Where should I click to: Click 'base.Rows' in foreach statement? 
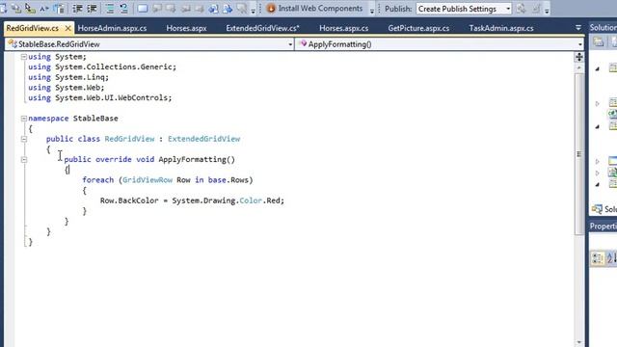click(228, 180)
